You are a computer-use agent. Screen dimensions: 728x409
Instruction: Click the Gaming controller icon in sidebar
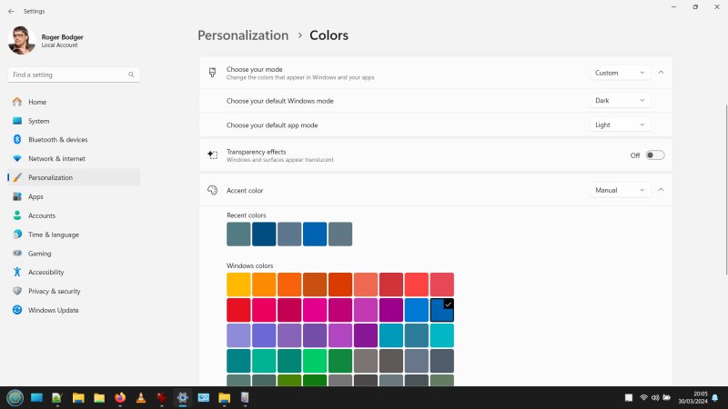click(x=17, y=254)
